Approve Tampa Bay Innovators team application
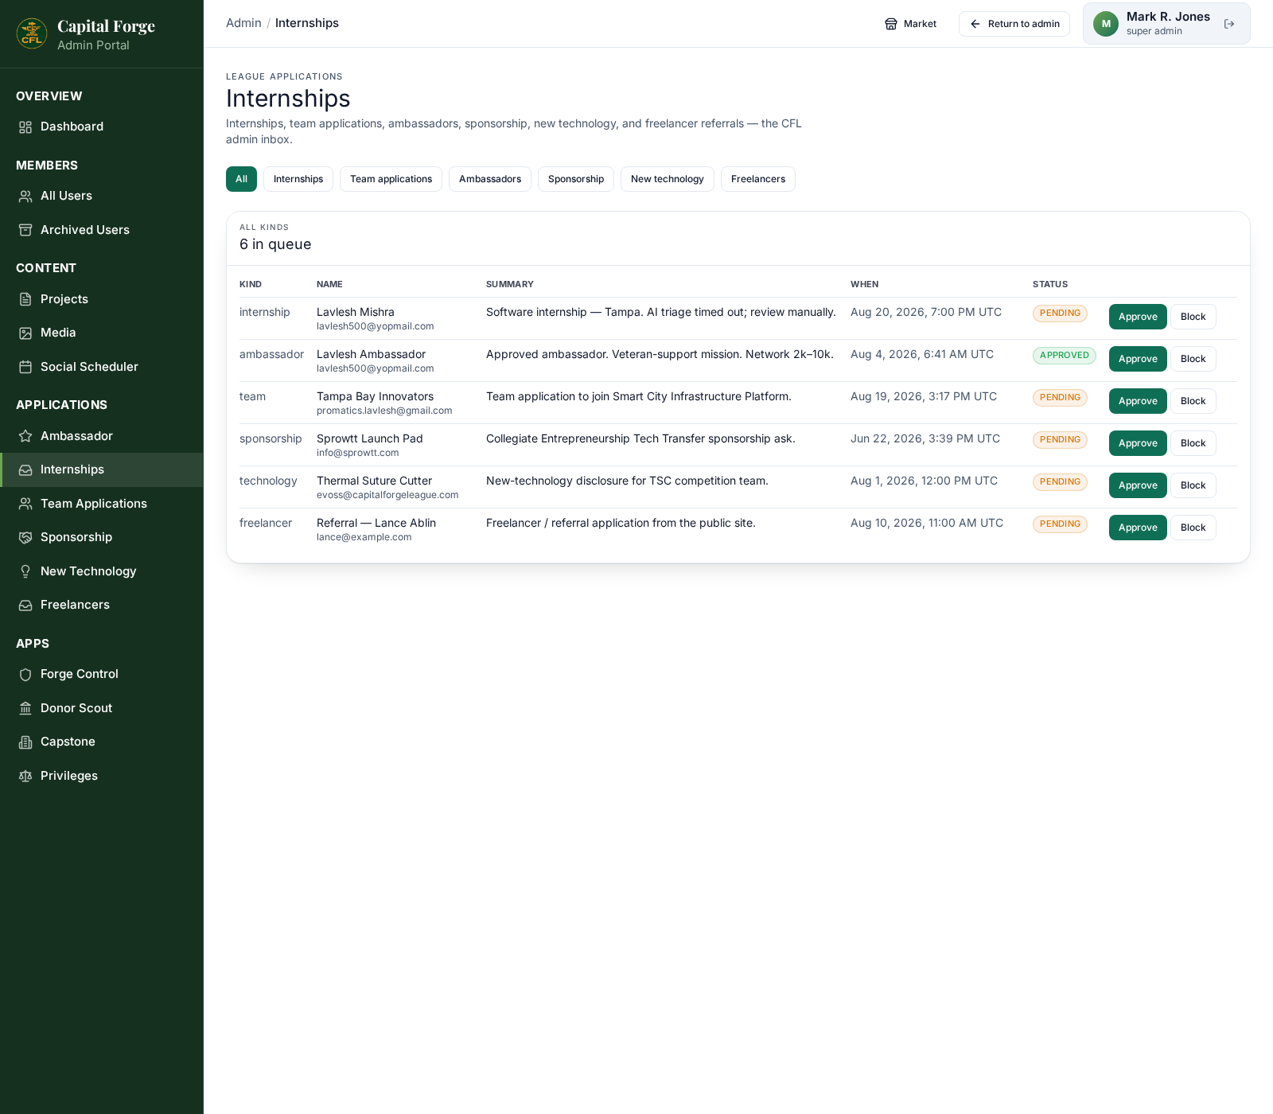Screen dimensions: 1273x1114 (x=1138, y=401)
